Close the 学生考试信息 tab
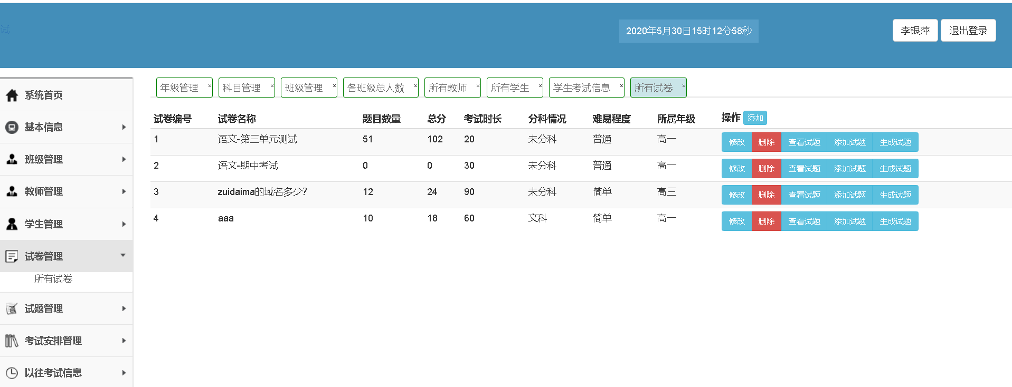Viewport: 1012px width, 387px height. coord(621,86)
